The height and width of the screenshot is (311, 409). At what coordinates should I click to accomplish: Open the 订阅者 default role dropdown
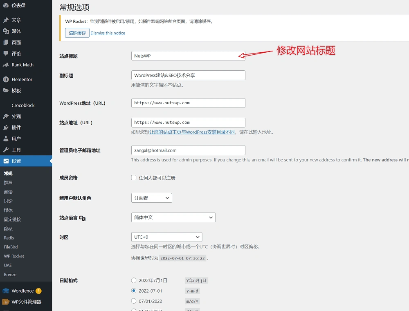(x=151, y=198)
